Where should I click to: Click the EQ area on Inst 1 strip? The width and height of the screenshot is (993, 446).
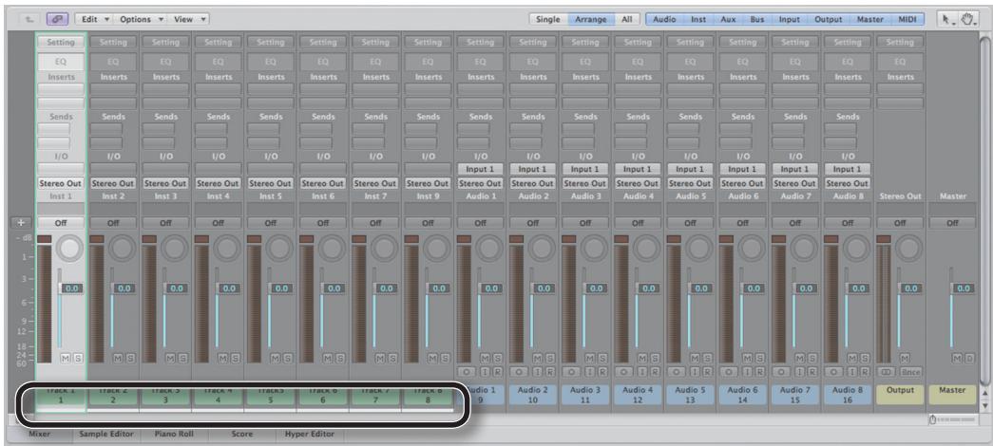[x=61, y=62]
